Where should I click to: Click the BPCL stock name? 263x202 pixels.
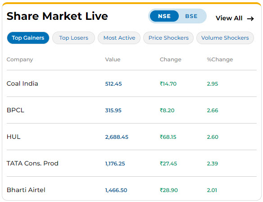[15, 110]
